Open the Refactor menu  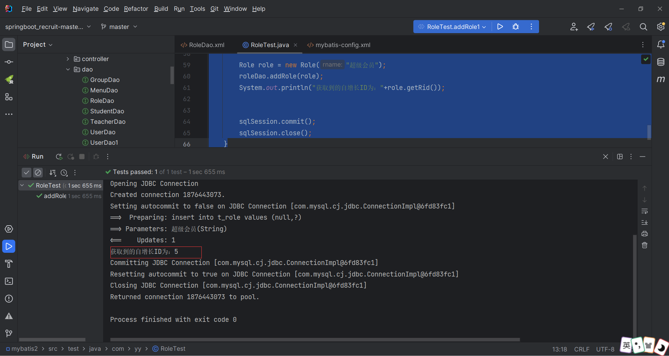coord(136,9)
